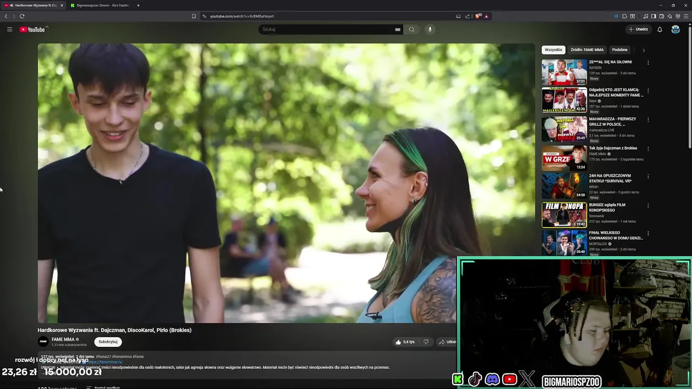The width and height of the screenshot is (692, 389).
Task: Open the famemma.tv link in description
Action: (106, 362)
